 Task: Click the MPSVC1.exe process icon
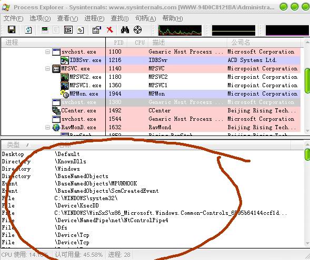pos(64,86)
